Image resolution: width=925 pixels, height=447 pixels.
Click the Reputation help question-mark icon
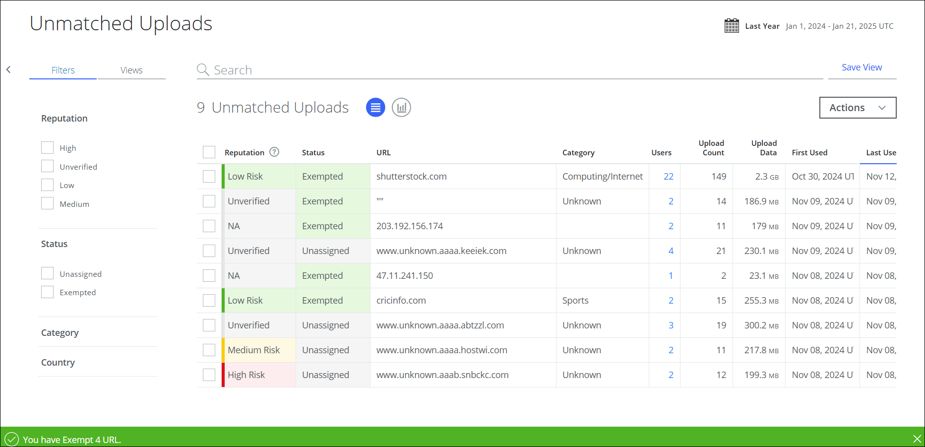click(274, 152)
